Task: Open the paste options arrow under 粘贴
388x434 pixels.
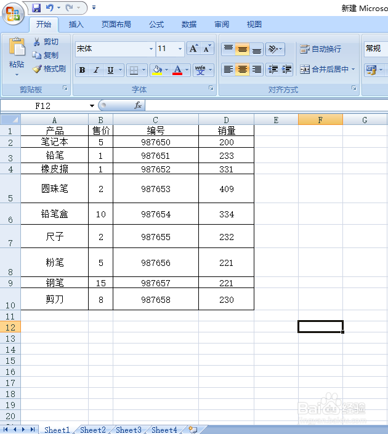Action: 17,74
